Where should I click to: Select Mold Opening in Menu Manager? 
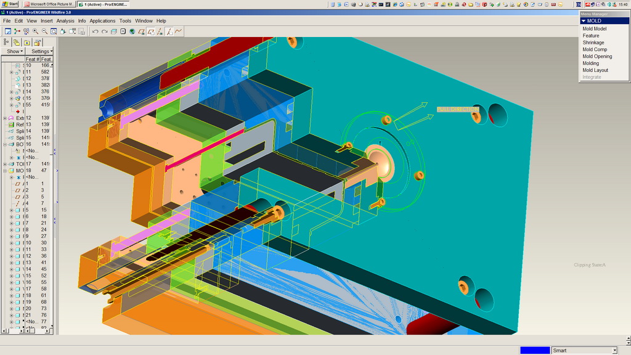point(597,57)
